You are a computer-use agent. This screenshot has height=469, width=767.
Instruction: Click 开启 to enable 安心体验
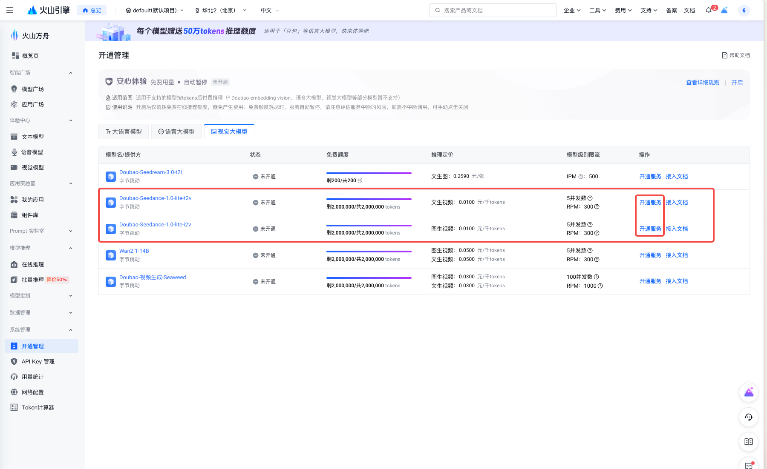click(737, 83)
